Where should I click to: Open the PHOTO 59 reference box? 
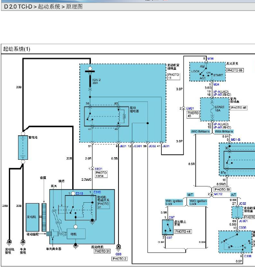coord(222,190)
